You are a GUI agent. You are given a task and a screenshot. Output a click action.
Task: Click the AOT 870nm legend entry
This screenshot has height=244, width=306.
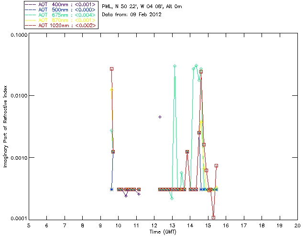pos(61,20)
